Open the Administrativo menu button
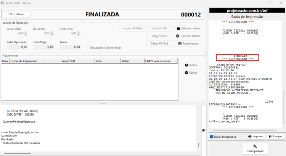 pyautogui.click(x=188, y=29)
